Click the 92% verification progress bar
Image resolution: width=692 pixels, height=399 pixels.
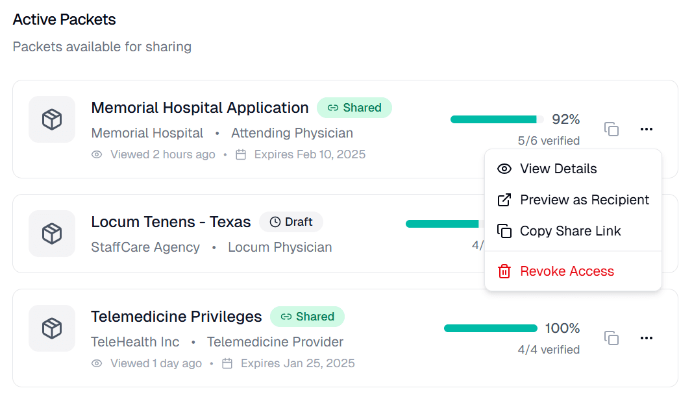click(x=497, y=119)
